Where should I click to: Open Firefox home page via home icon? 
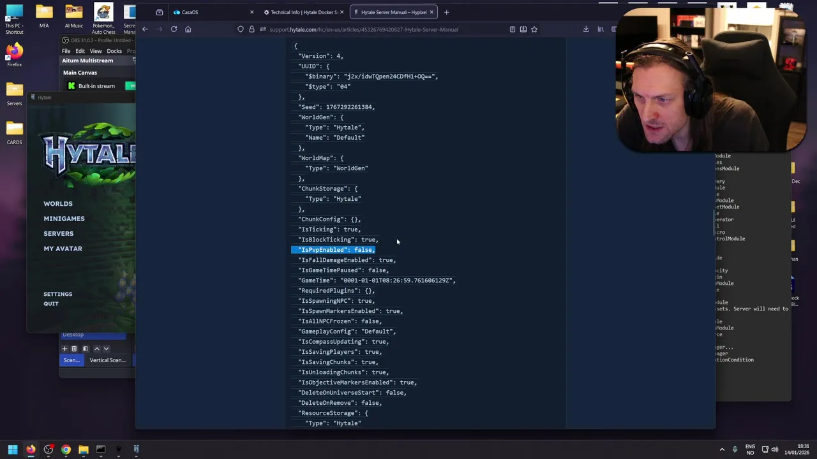pos(188,29)
